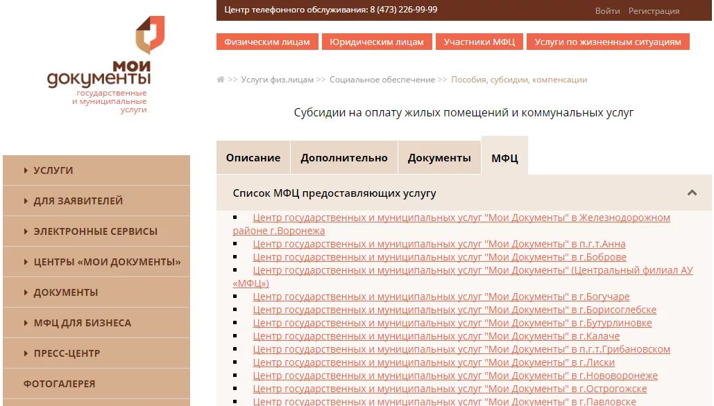Open the МФЦ in г.Павловске link
The height and width of the screenshot is (406, 714).
444,401
